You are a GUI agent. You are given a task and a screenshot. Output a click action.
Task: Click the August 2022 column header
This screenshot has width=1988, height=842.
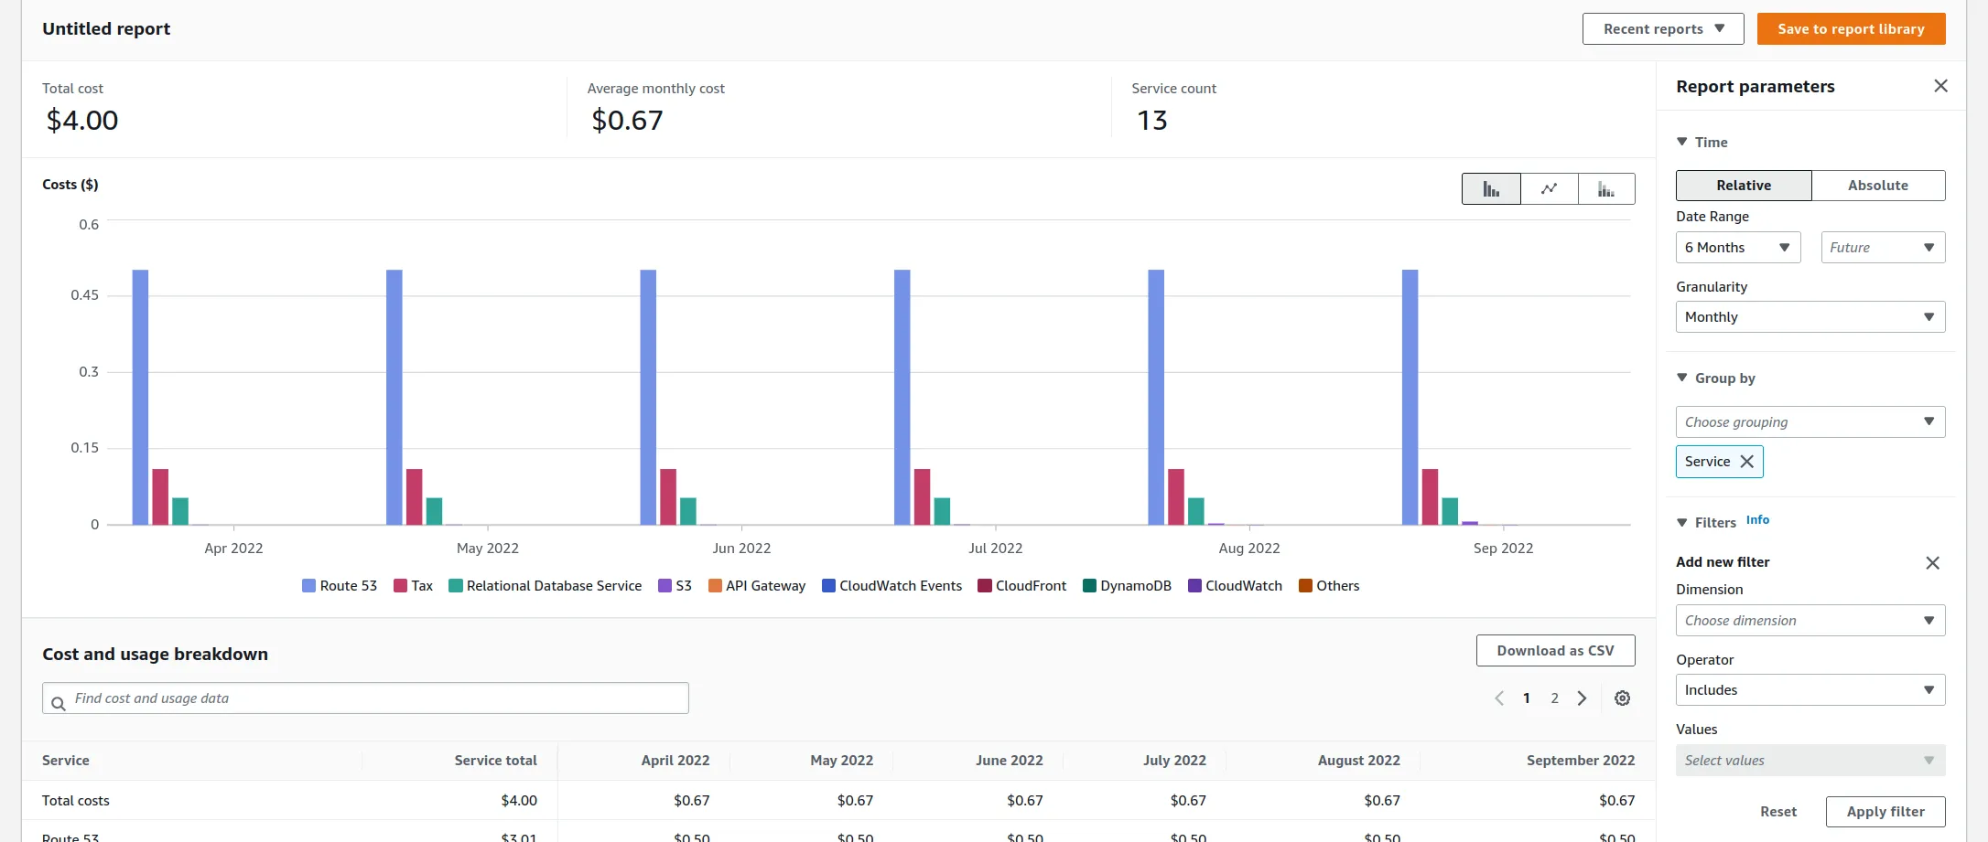click(x=1358, y=761)
